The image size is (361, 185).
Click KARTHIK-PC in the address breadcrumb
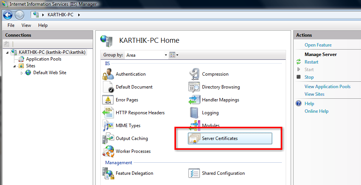[60, 15]
